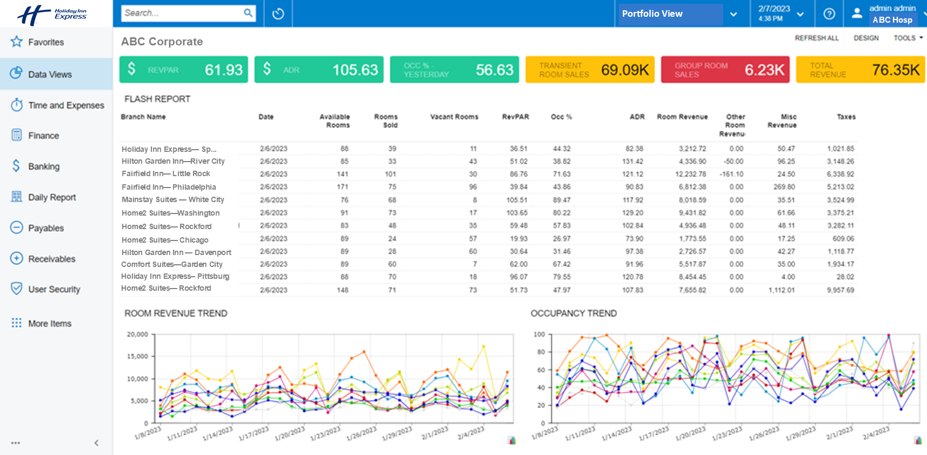Viewport: 927px width, 455px height.
Task: Select Data Views in the sidebar
Action: [x=50, y=74]
